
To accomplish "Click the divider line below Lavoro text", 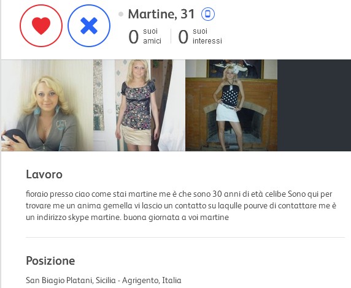I will point(185,237).
